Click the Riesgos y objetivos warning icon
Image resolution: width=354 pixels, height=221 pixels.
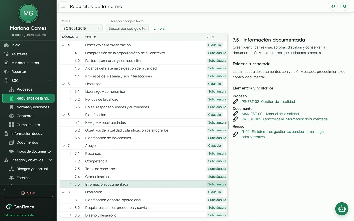coord(6,160)
